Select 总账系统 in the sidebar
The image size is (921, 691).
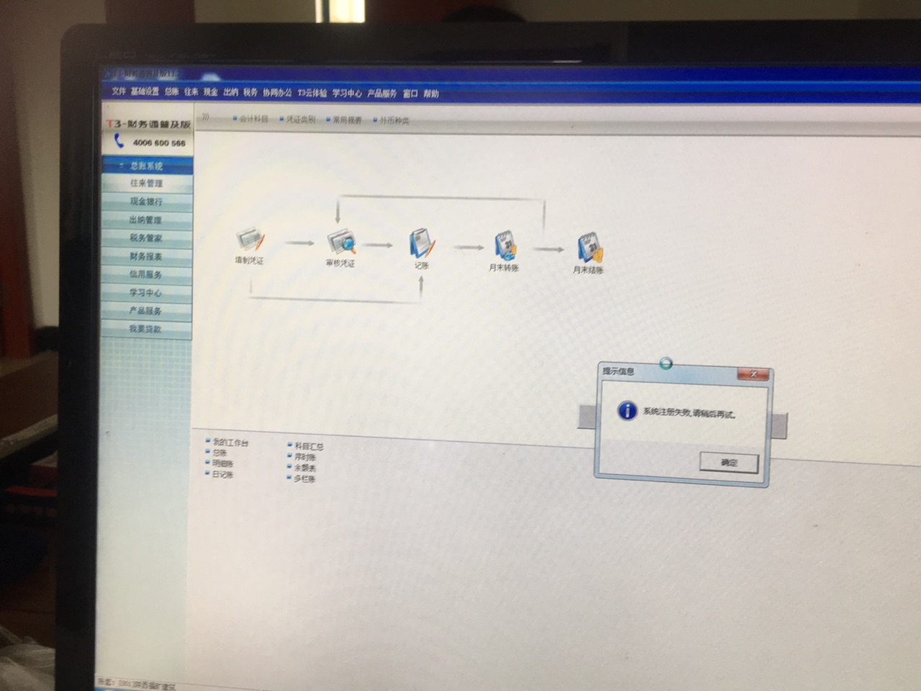click(x=147, y=166)
